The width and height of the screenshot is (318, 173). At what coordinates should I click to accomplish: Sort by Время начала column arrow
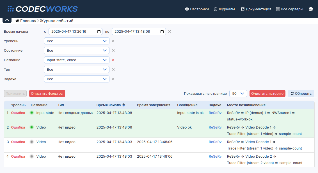123,105
